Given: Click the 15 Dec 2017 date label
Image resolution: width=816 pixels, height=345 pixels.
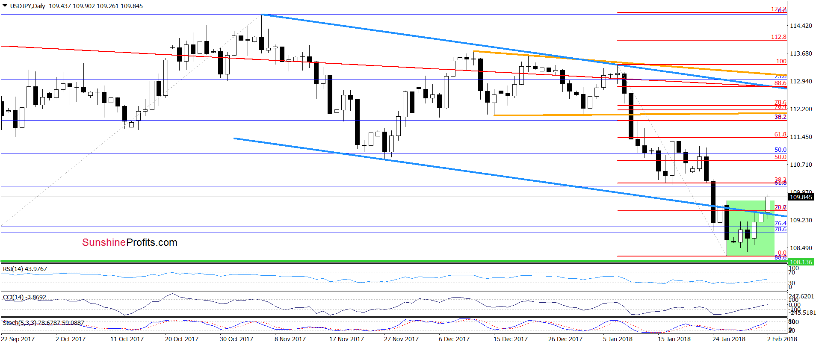Looking at the screenshot, I should click(511, 339).
